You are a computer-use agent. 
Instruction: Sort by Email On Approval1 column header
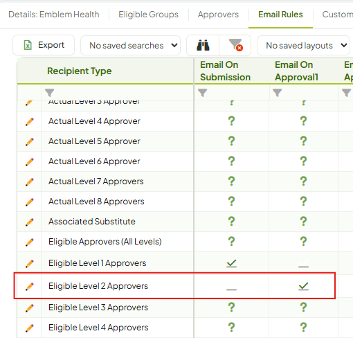(296, 71)
